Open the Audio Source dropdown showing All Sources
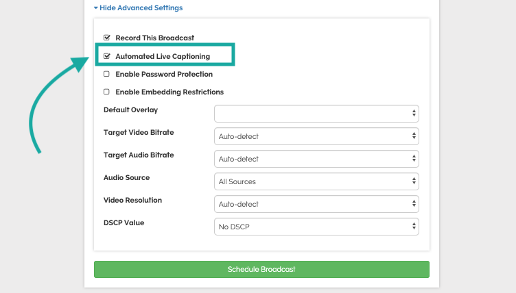516x293 pixels. point(316,181)
